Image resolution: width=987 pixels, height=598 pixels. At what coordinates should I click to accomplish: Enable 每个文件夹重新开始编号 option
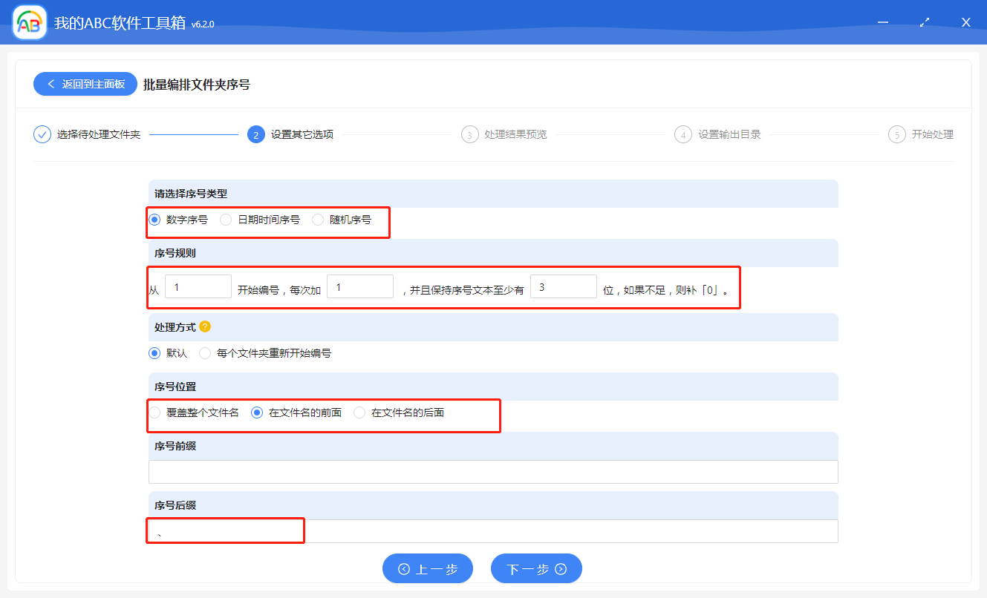coord(204,353)
